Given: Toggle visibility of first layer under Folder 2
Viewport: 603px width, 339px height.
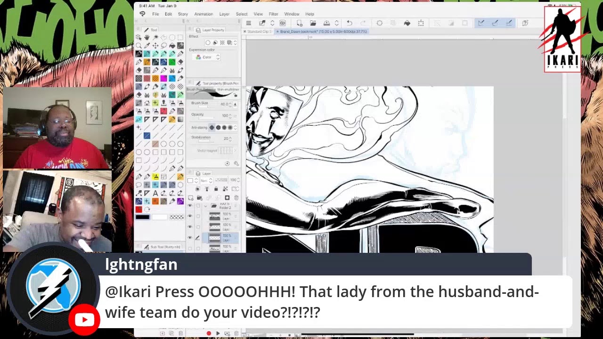Looking at the screenshot, I should pos(190,216).
